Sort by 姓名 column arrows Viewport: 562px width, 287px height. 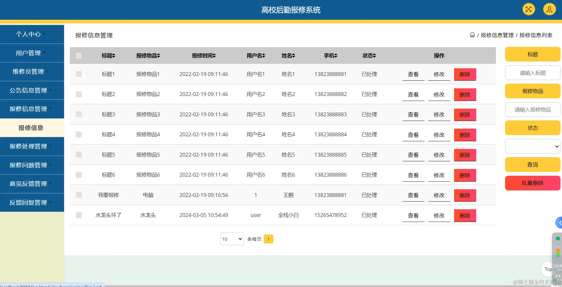pyautogui.click(x=293, y=56)
